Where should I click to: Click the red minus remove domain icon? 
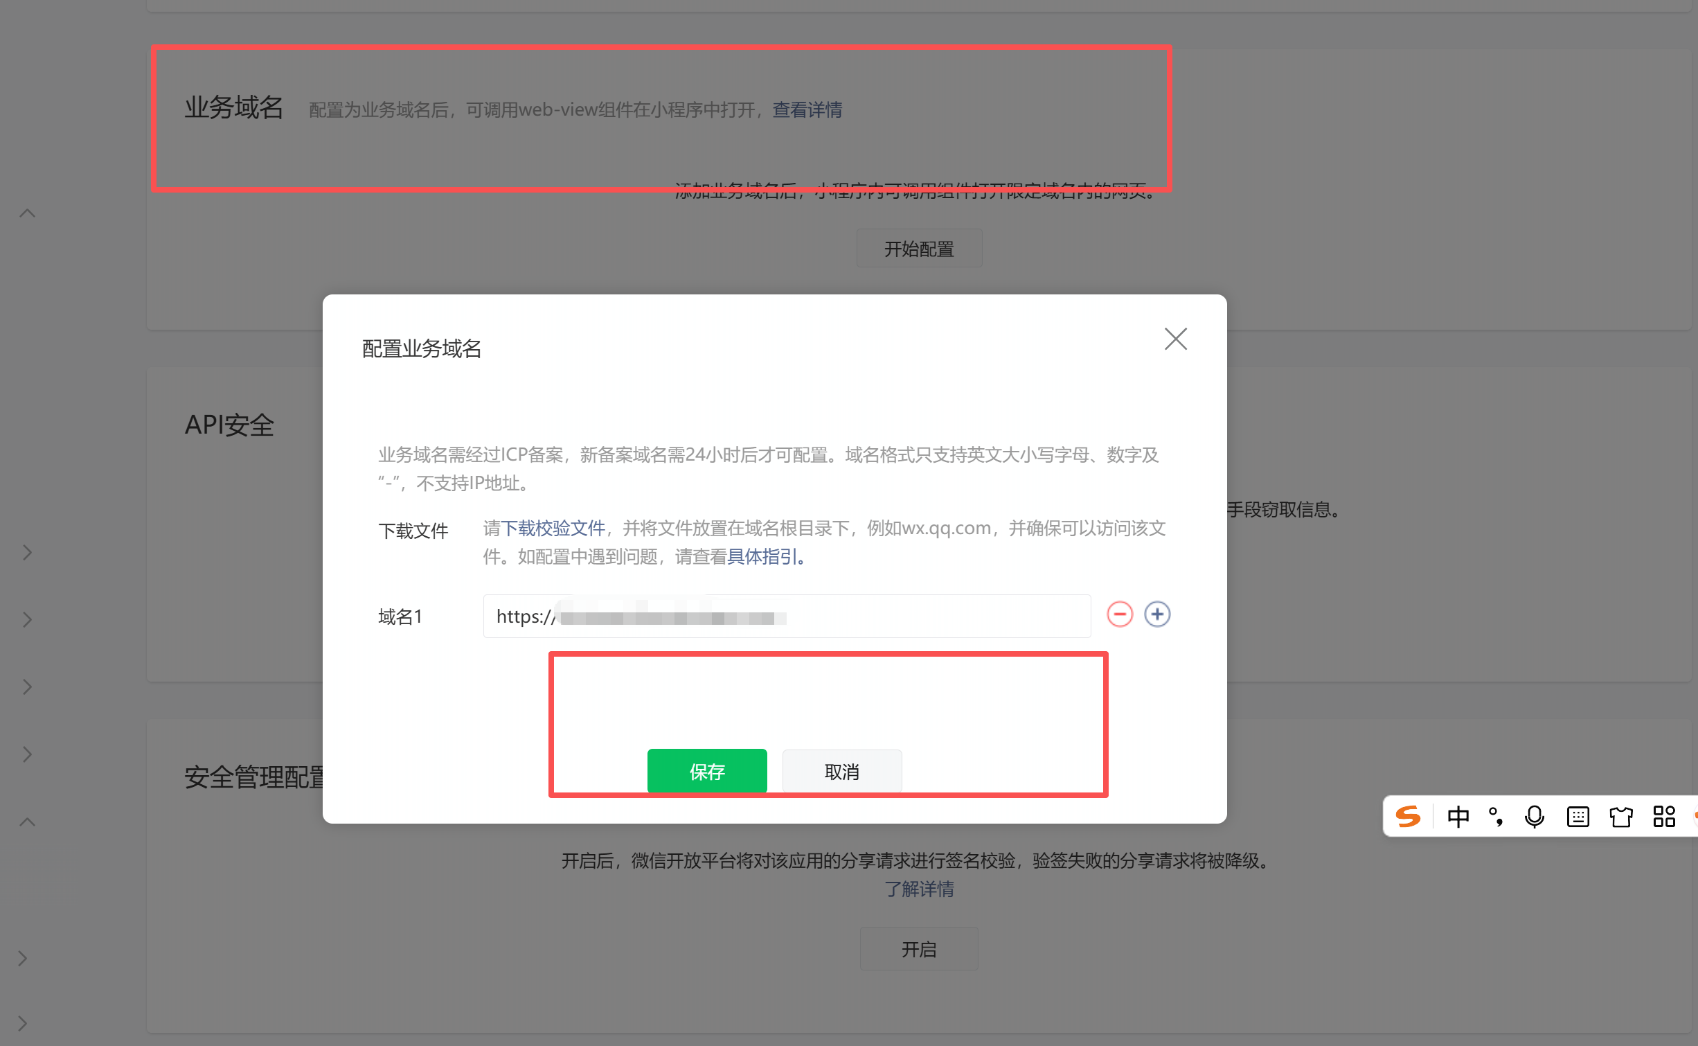coord(1119,614)
